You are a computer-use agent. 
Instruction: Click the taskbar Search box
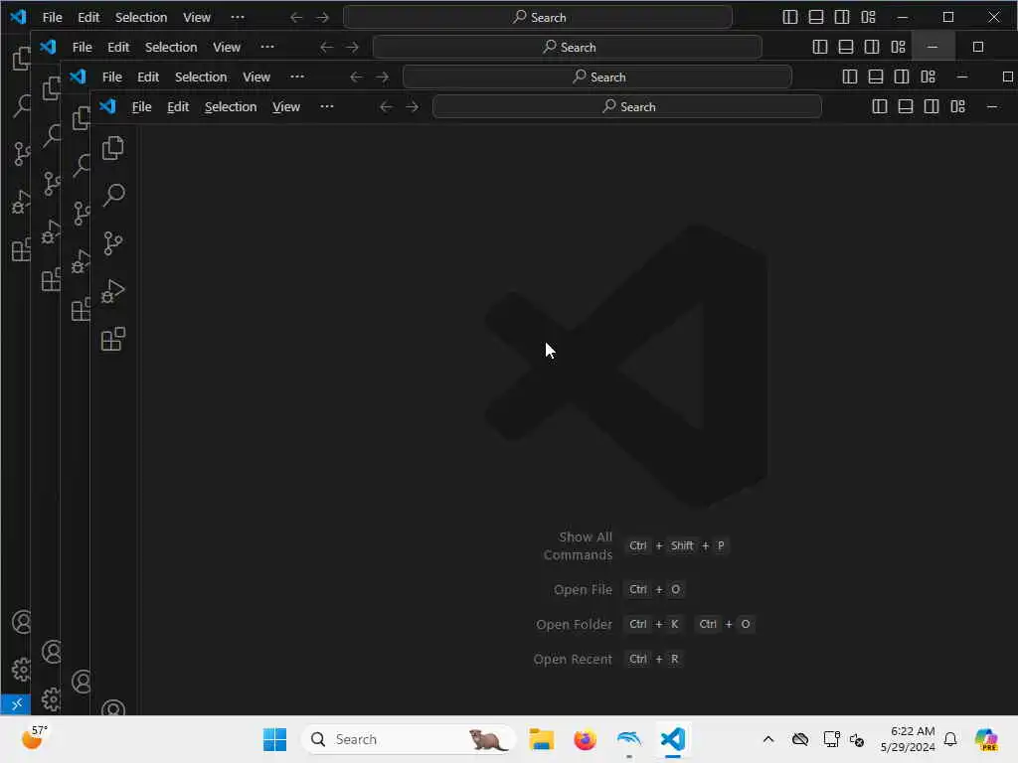click(409, 739)
